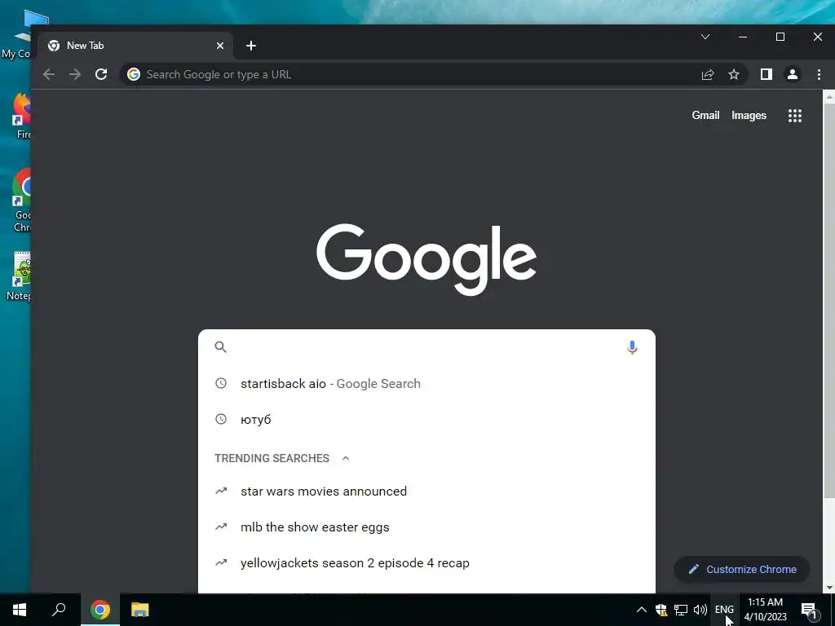Open Google Images link
The width and height of the screenshot is (835, 626).
tap(749, 116)
